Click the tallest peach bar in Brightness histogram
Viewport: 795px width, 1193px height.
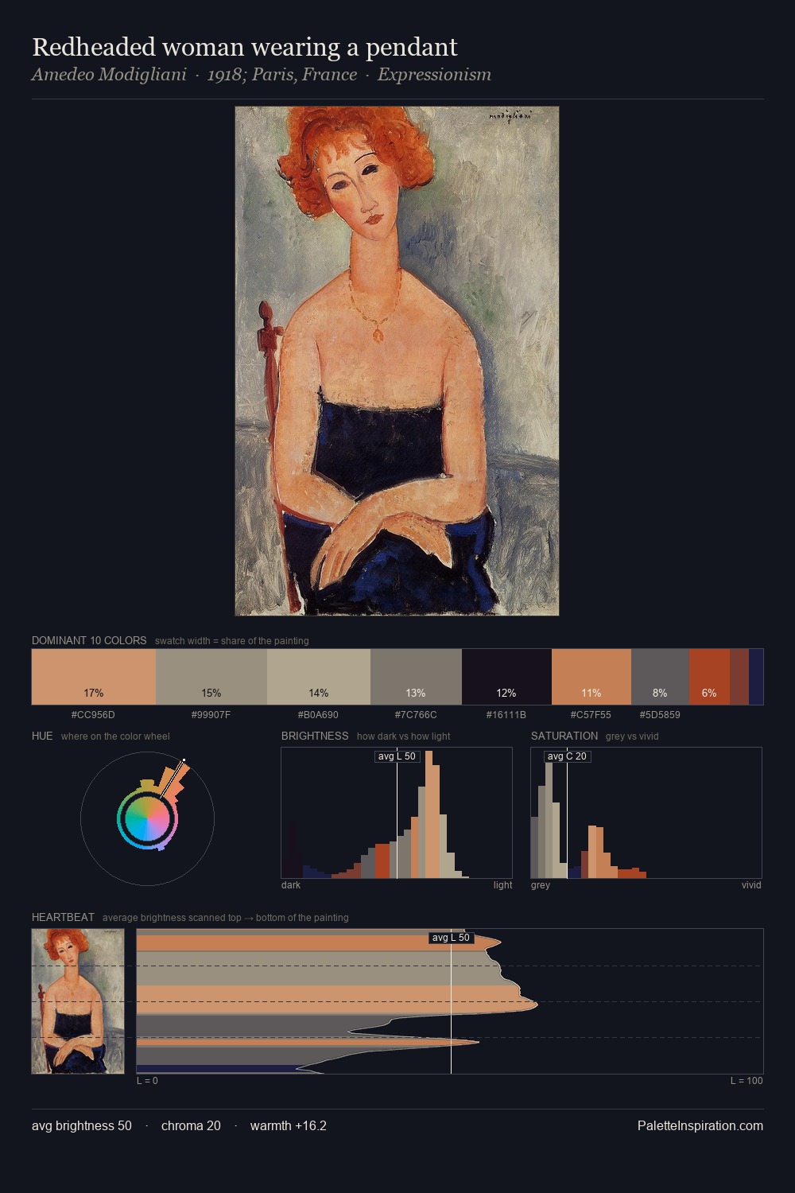pos(429,815)
